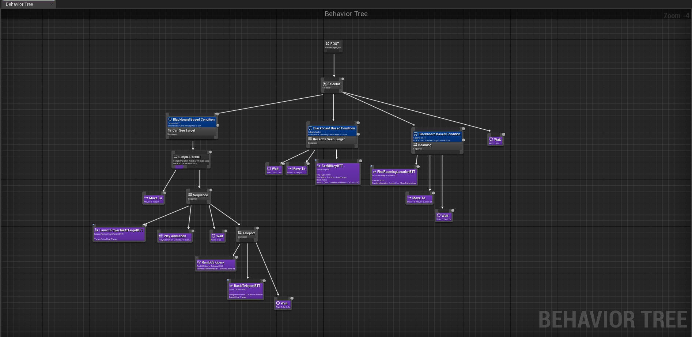
Task: Click the Run EQS Query icon
Action: (x=199, y=262)
